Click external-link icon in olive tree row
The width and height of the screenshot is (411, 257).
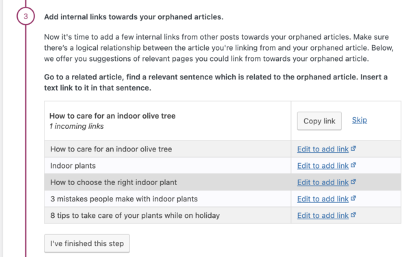point(353,148)
